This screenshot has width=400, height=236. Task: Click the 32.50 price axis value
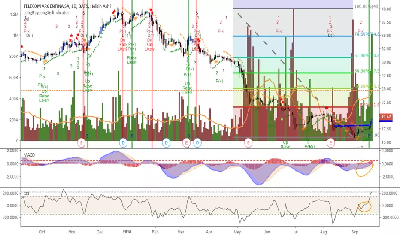pos(386,49)
